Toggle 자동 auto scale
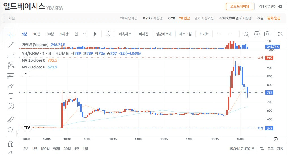The width and height of the screenshot is (288, 155). tap(280, 149)
